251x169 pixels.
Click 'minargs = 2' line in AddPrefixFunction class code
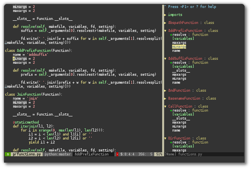pos(24,59)
